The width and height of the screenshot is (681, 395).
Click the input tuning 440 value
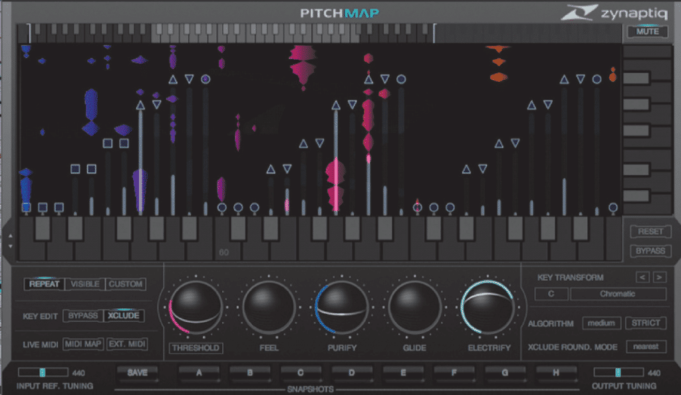[78, 373]
